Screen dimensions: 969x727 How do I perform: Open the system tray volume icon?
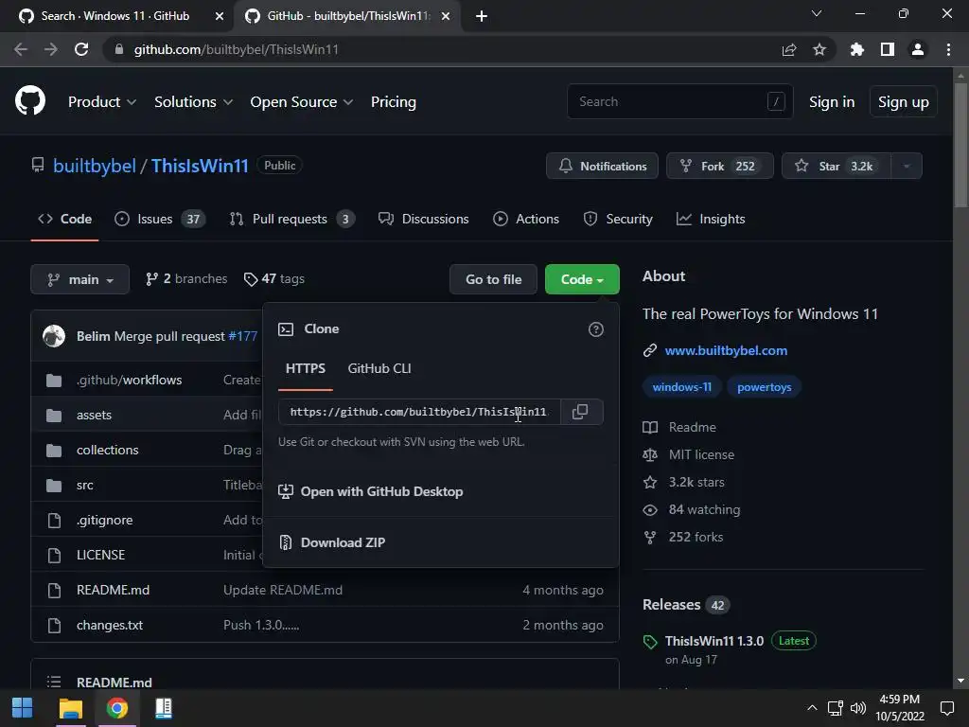857,708
